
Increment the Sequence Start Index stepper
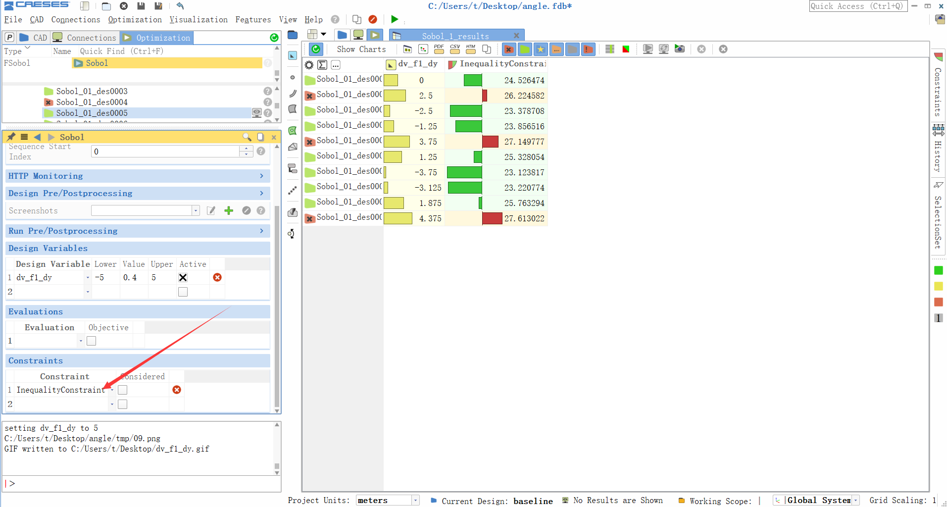tap(247, 149)
